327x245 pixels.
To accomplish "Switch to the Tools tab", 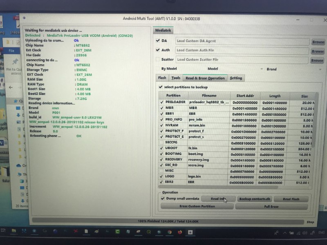I will 176,78.
